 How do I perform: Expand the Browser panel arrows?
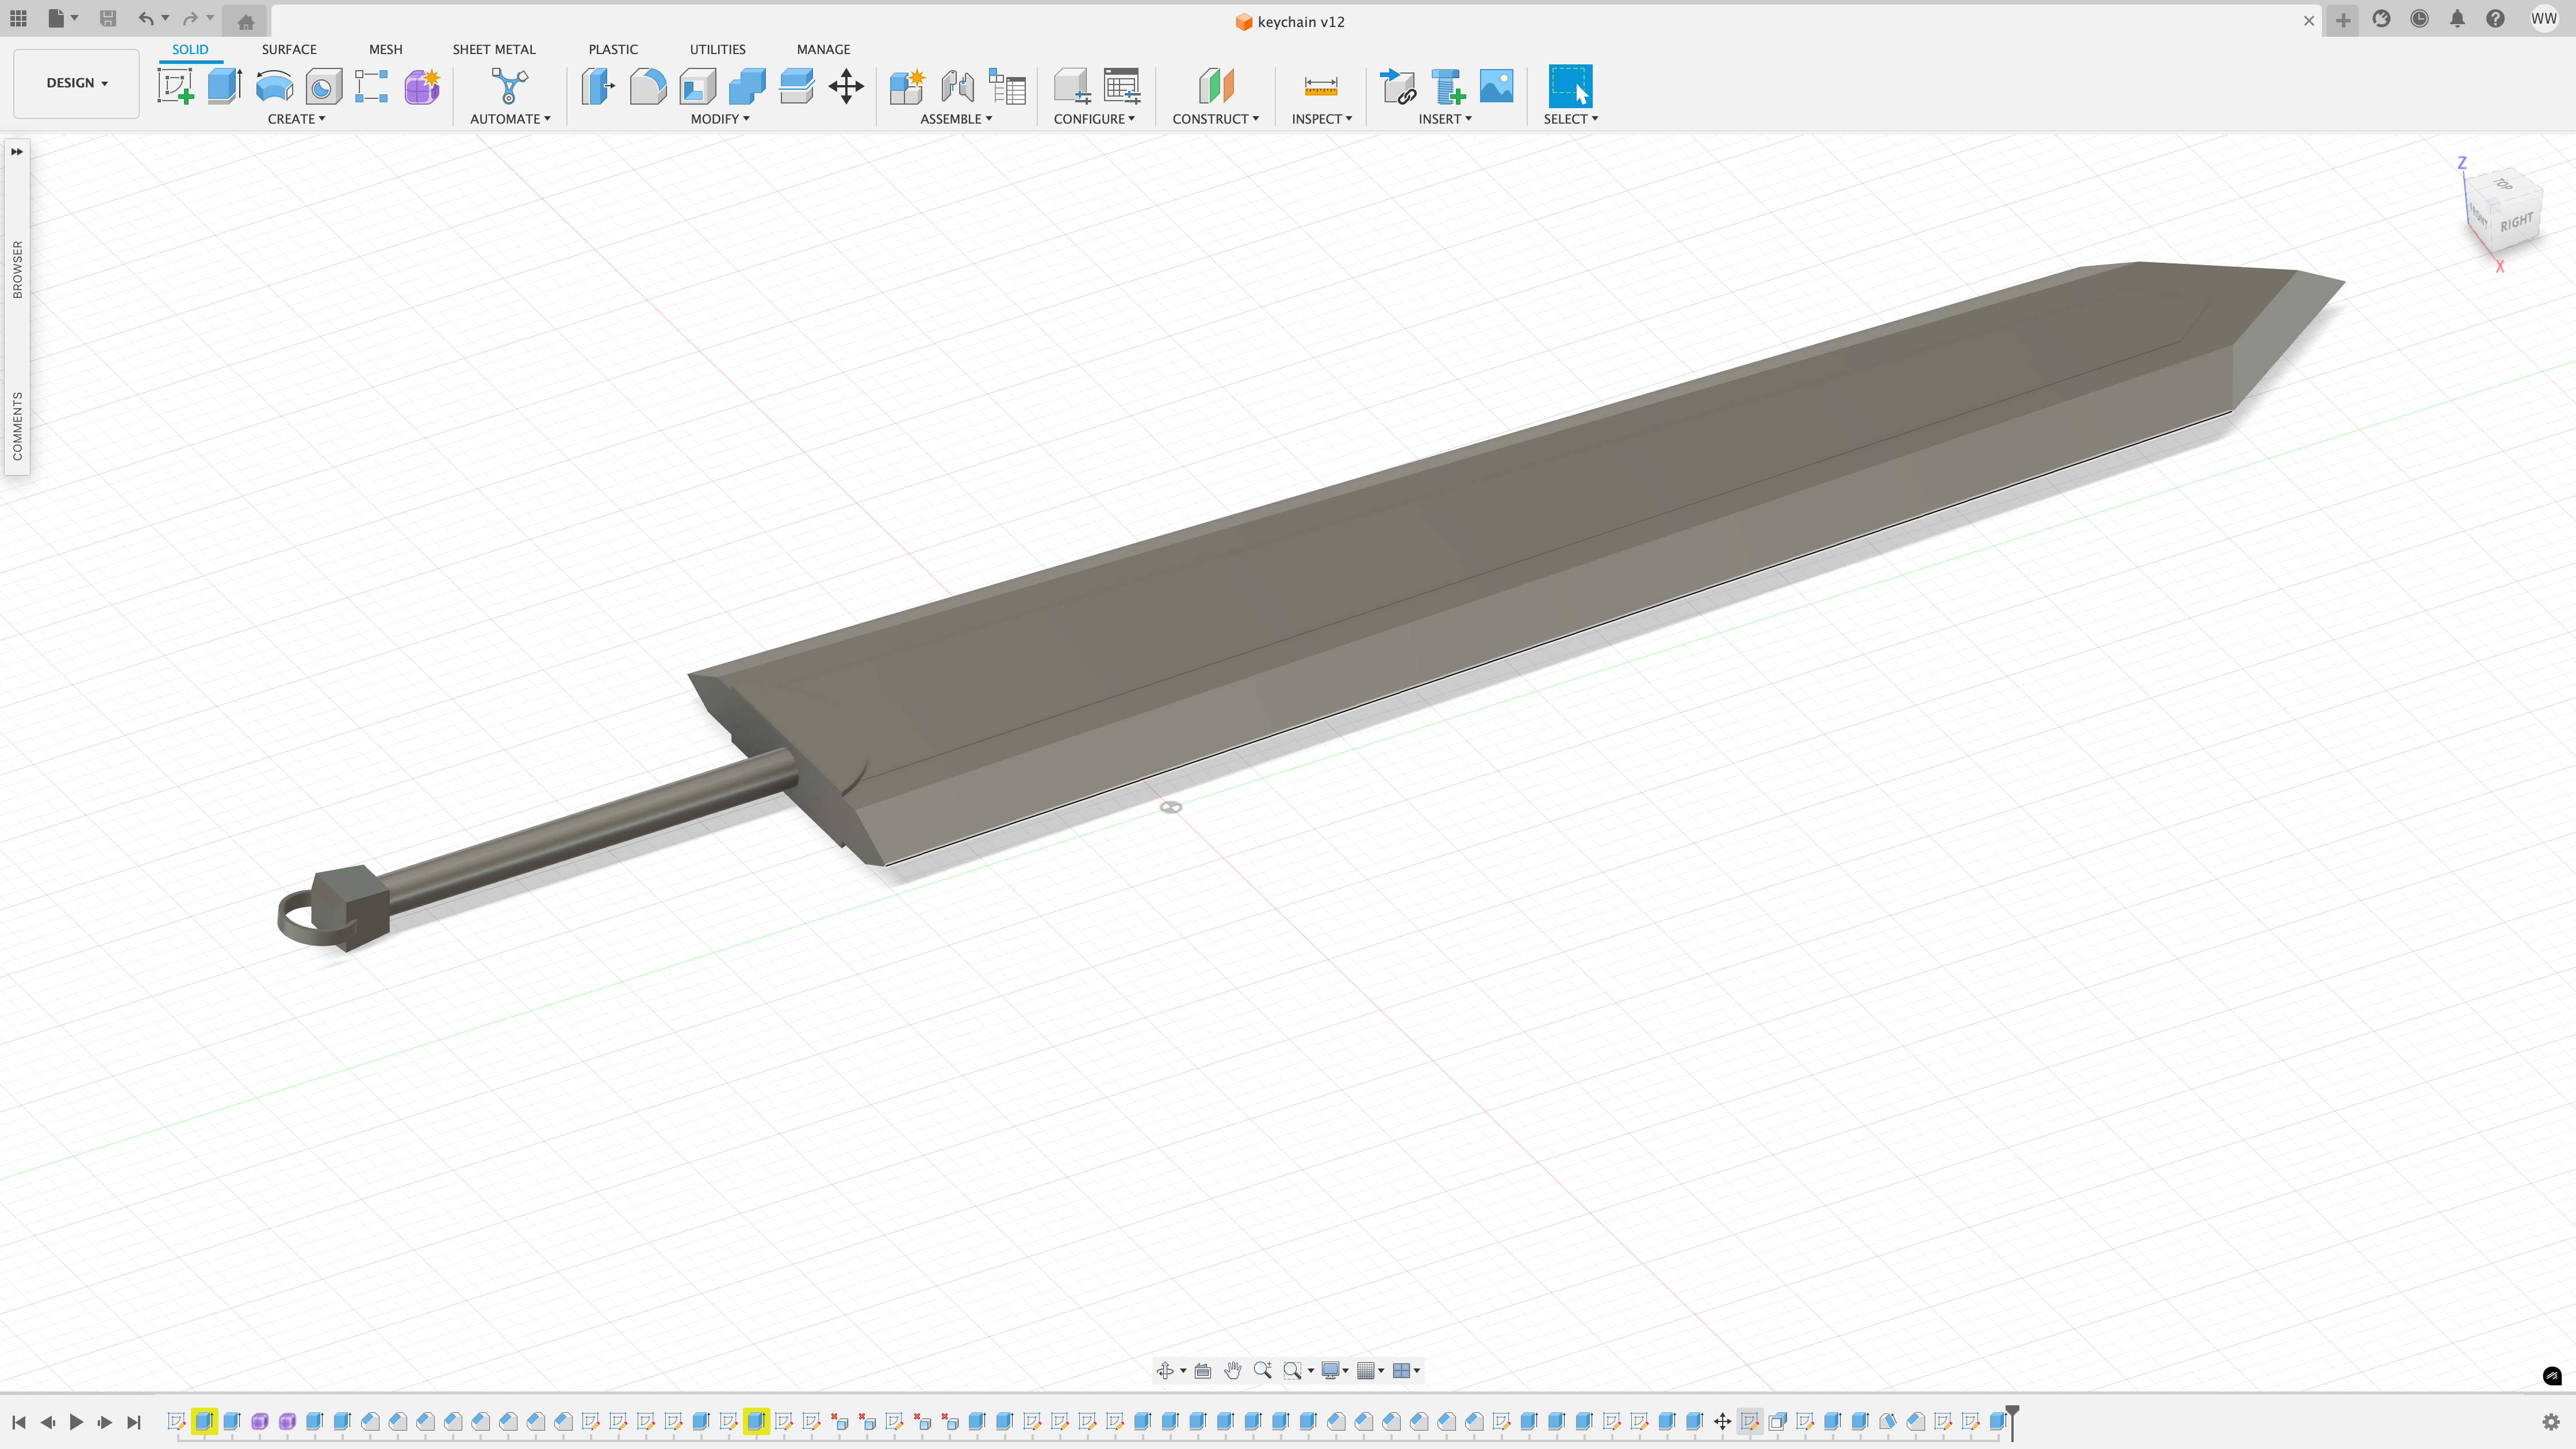pyautogui.click(x=17, y=152)
